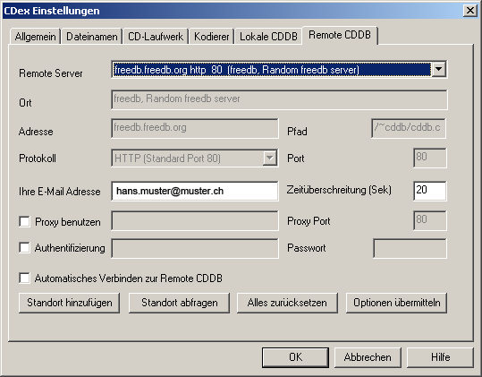Click the Standort hinzufügen button
The image size is (482, 377).
point(69,303)
